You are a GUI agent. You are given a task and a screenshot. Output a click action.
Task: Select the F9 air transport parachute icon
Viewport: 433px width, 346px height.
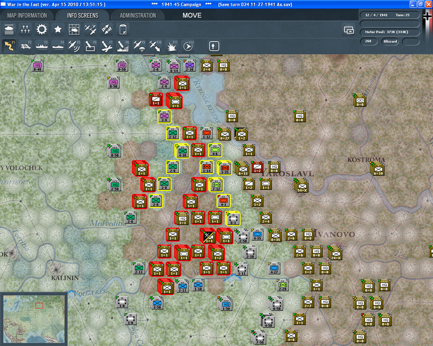click(139, 46)
